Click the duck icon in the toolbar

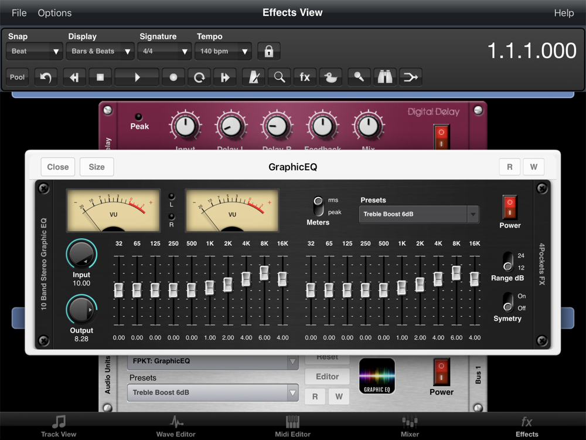pos(331,77)
